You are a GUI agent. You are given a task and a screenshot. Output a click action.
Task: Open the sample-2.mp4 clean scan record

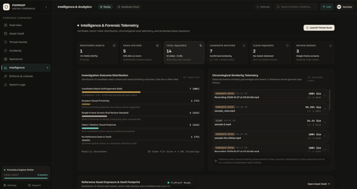point(270,123)
